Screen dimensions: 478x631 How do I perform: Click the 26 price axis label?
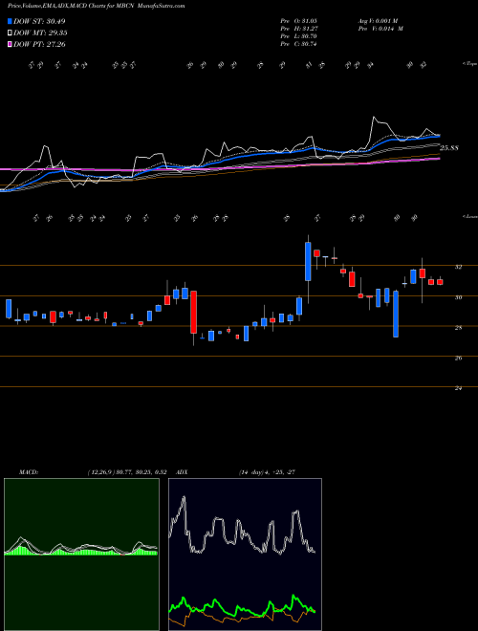tap(458, 359)
